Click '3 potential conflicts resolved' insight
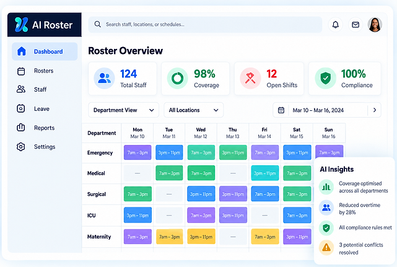 361,248
